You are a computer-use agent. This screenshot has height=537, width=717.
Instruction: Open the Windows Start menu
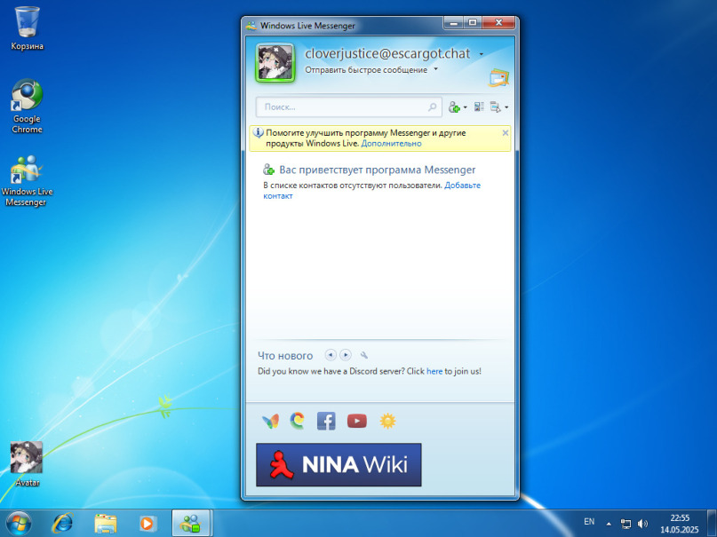pos(19,524)
